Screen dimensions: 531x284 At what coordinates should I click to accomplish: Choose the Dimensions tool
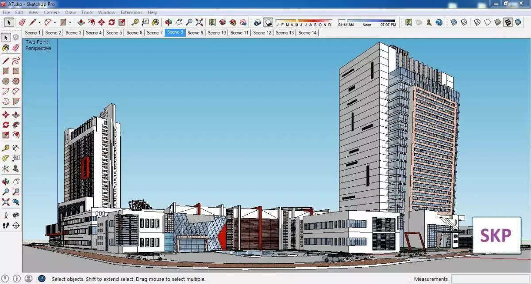click(x=16, y=148)
